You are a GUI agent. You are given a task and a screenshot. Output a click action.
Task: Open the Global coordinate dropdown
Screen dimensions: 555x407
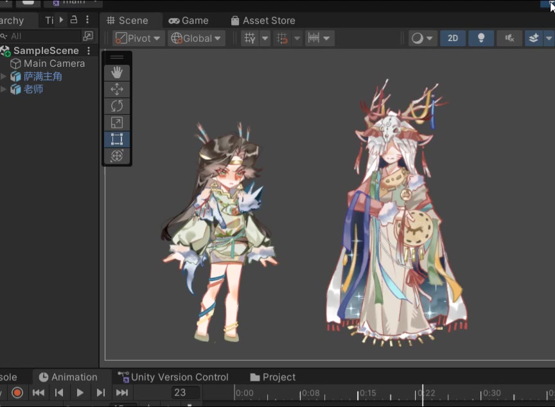point(197,39)
